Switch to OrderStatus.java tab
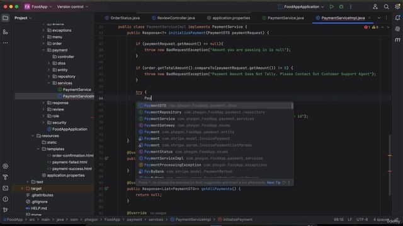 (x=122, y=18)
